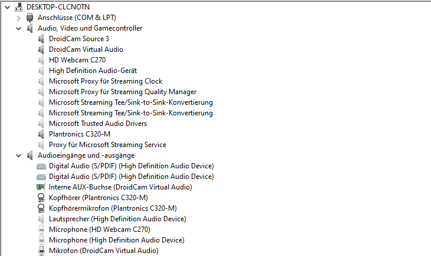Select Microphone (HD Webcam C270) entry
Screen dimensions: 431x256
click(x=100, y=230)
